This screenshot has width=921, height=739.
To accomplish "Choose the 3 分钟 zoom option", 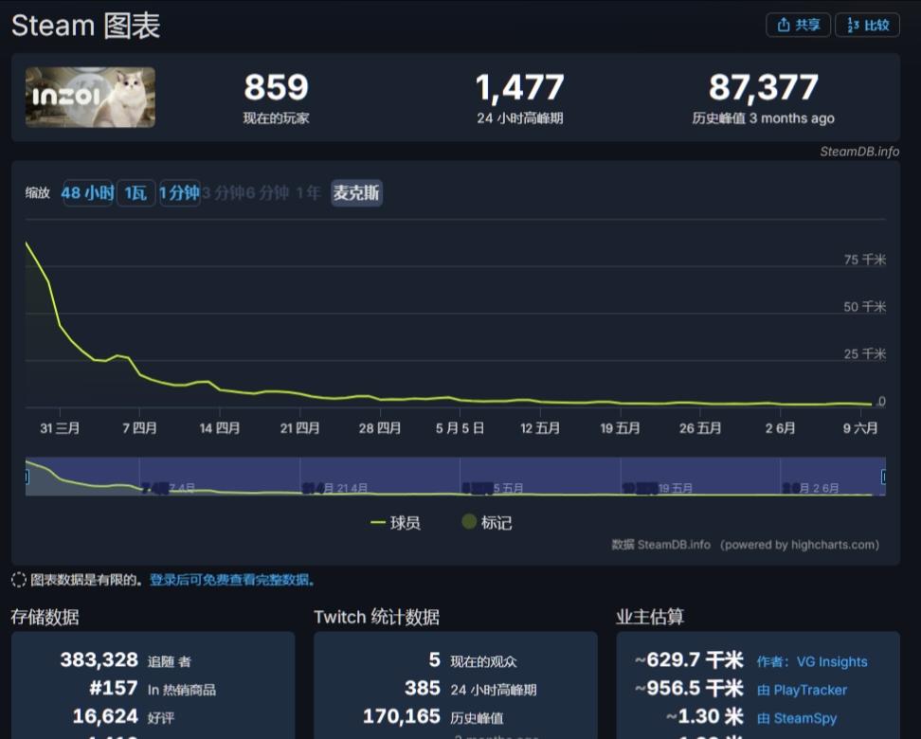I will point(223,192).
